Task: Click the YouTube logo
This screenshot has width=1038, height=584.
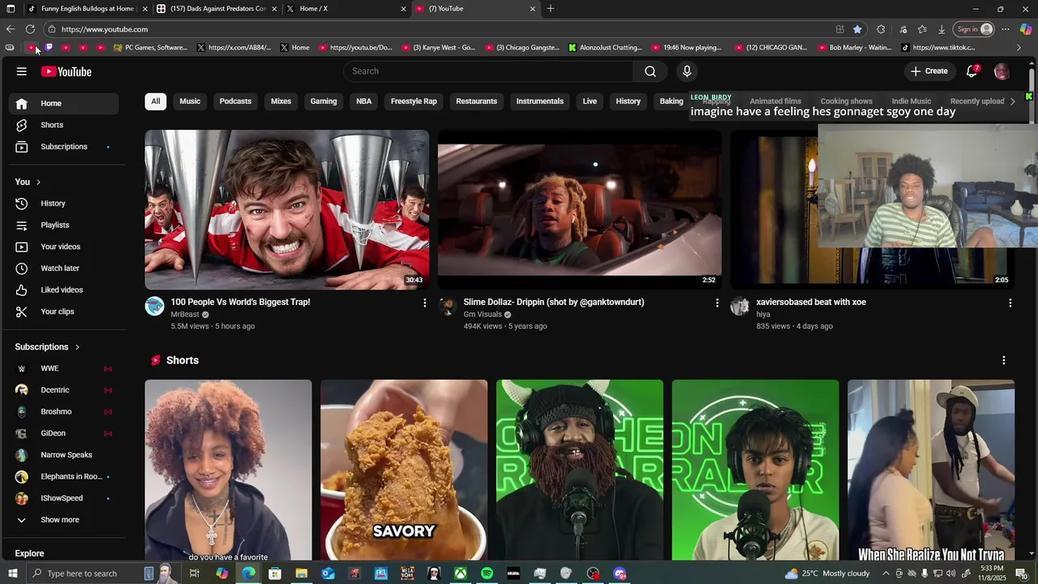Action: click(x=66, y=71)
